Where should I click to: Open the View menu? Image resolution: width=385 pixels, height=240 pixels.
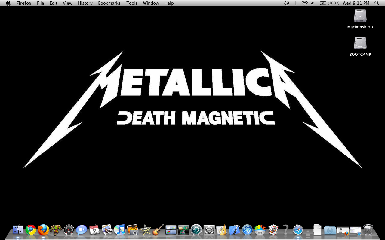(68, 3)
